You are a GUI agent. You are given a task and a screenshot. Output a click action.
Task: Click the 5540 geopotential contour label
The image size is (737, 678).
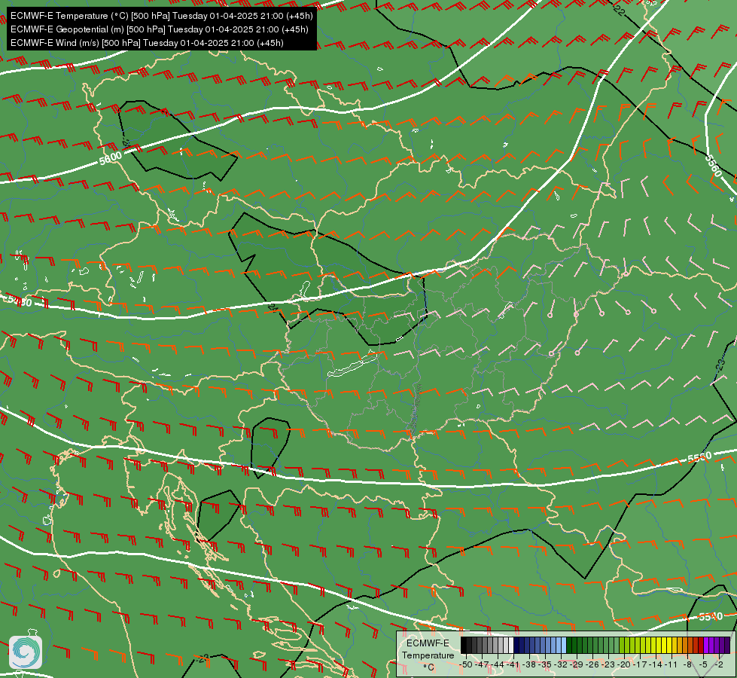[711, 616]
